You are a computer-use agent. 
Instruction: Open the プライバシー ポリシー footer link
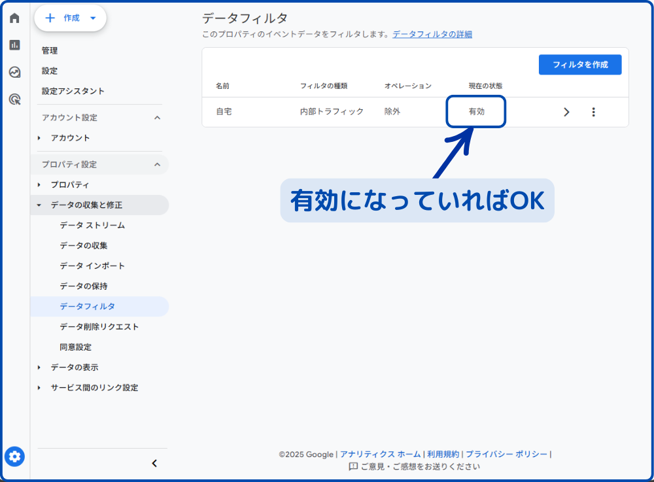507,454
